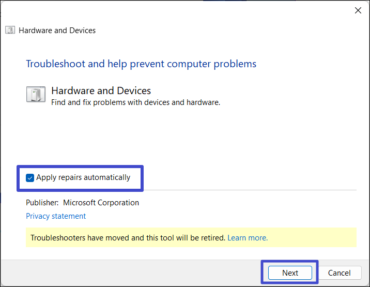Click the blue "Troubleshoot and help prevent" heading
This screenshot has width=370, height=287.
(141, 64)
